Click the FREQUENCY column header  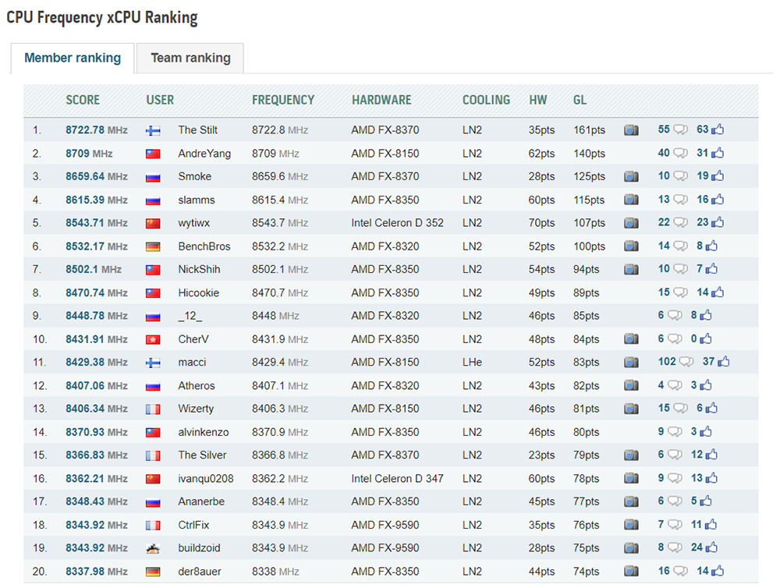tap(283, 100)
